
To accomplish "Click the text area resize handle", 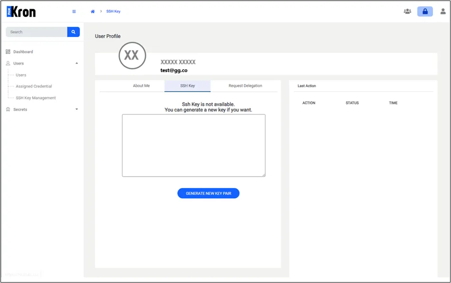I will pyautogui.click(x=263, y=175).
